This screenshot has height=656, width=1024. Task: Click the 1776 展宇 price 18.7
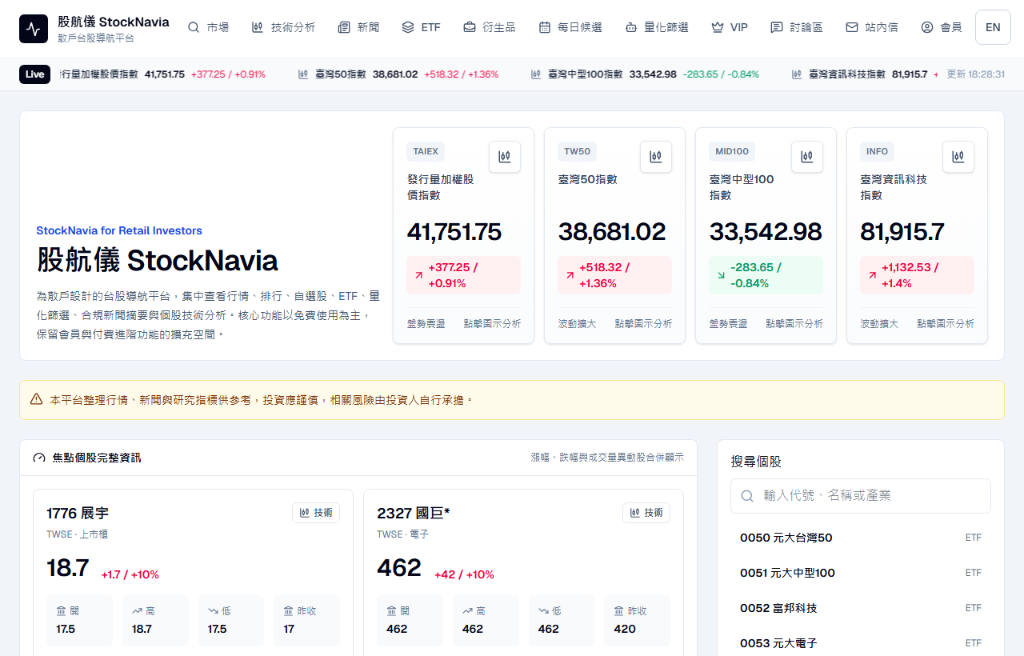point(68,568)
